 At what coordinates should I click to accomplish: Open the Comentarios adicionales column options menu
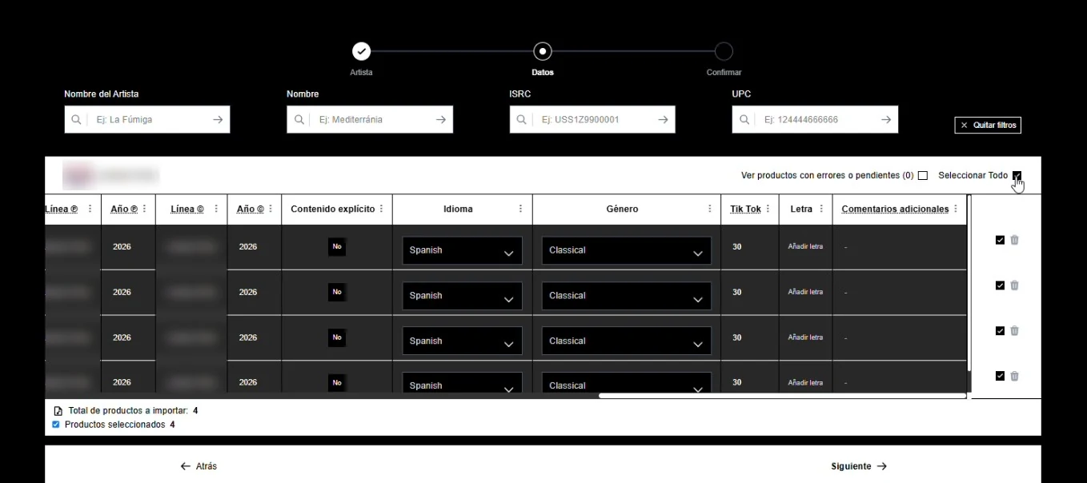pos(956,210)
